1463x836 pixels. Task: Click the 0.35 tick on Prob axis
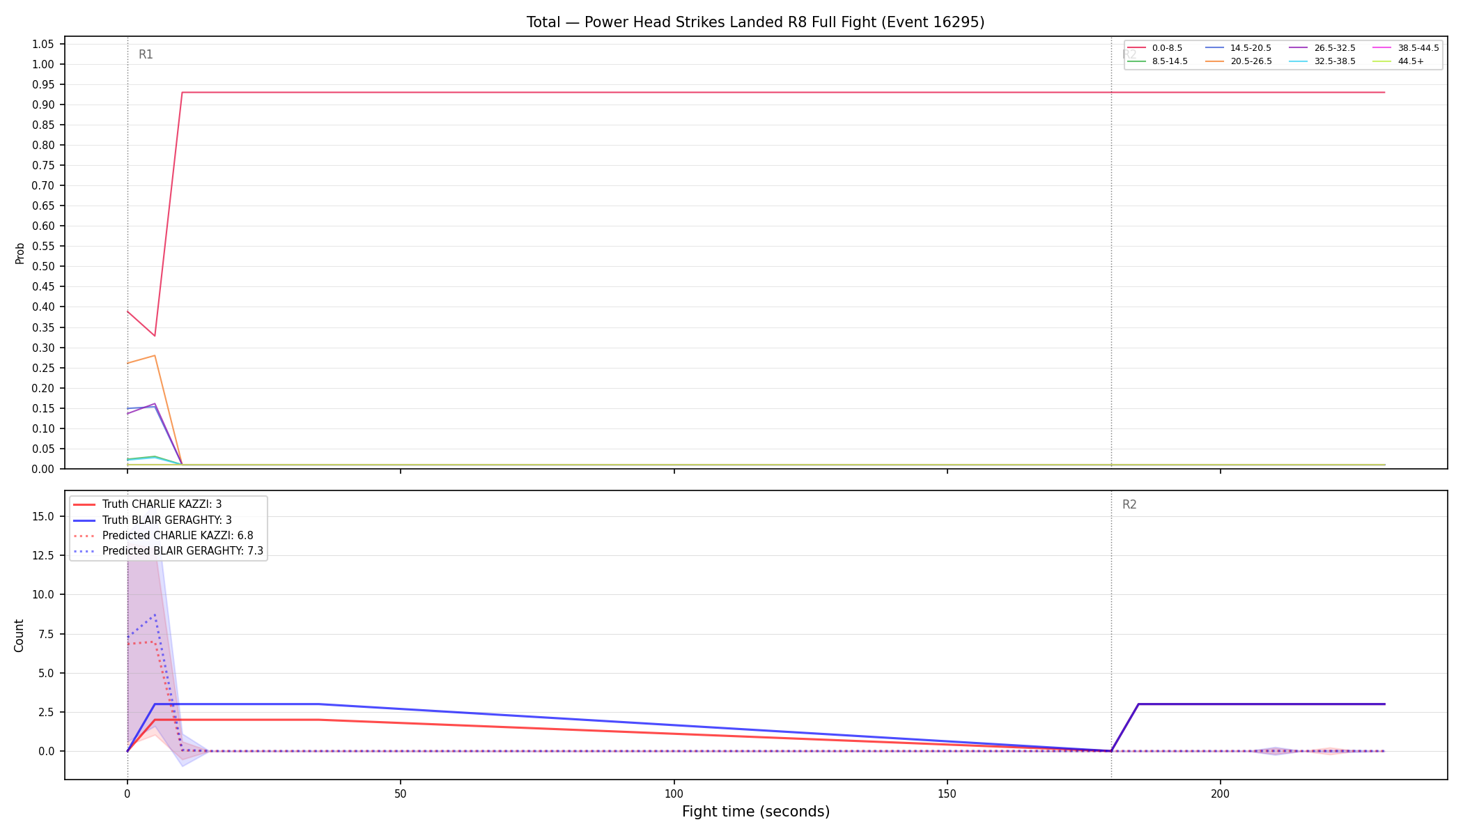pyautogui.click(x=42, y=327)
